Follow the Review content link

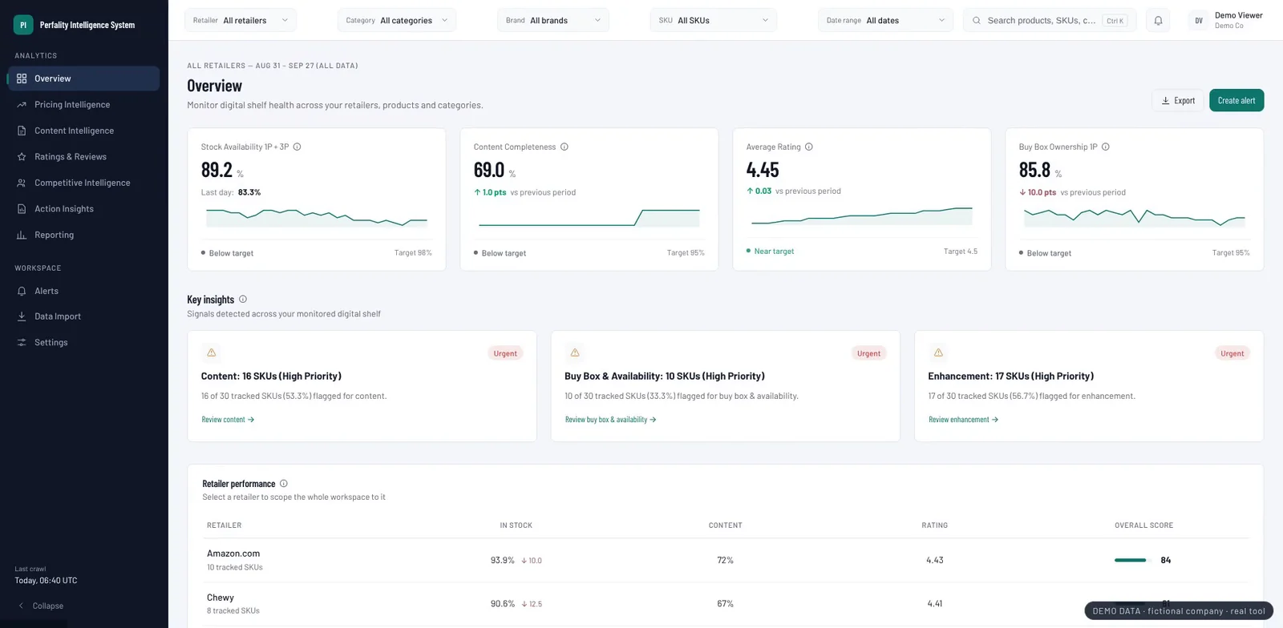pos(228,420)
